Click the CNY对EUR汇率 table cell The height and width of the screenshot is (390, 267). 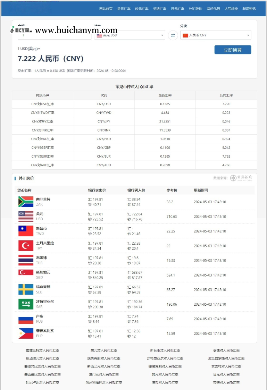pyautogui.click(x=43, y=156)
